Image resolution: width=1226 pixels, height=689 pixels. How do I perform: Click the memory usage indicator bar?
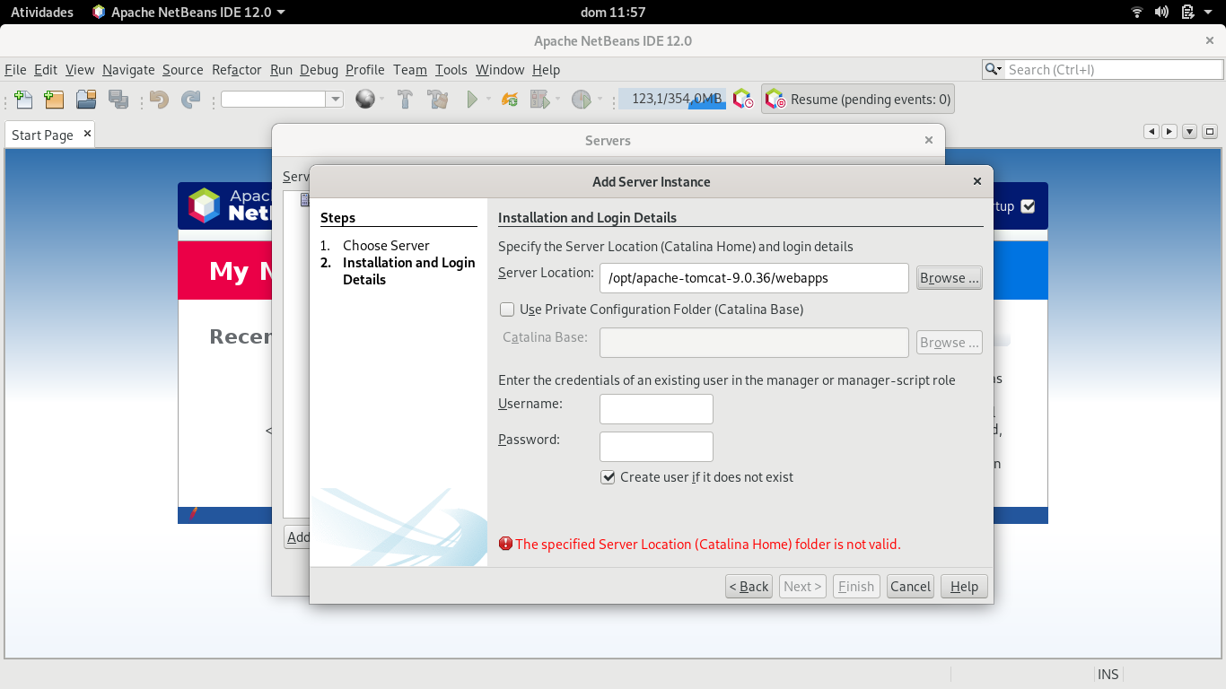pyautogui.click(x=672, y=99)
